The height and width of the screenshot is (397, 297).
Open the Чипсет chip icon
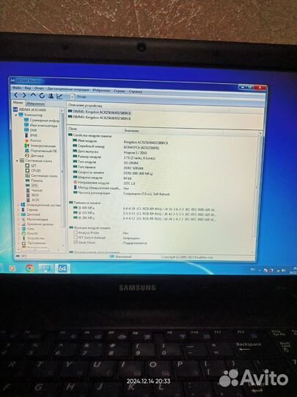tap(28, 190)
